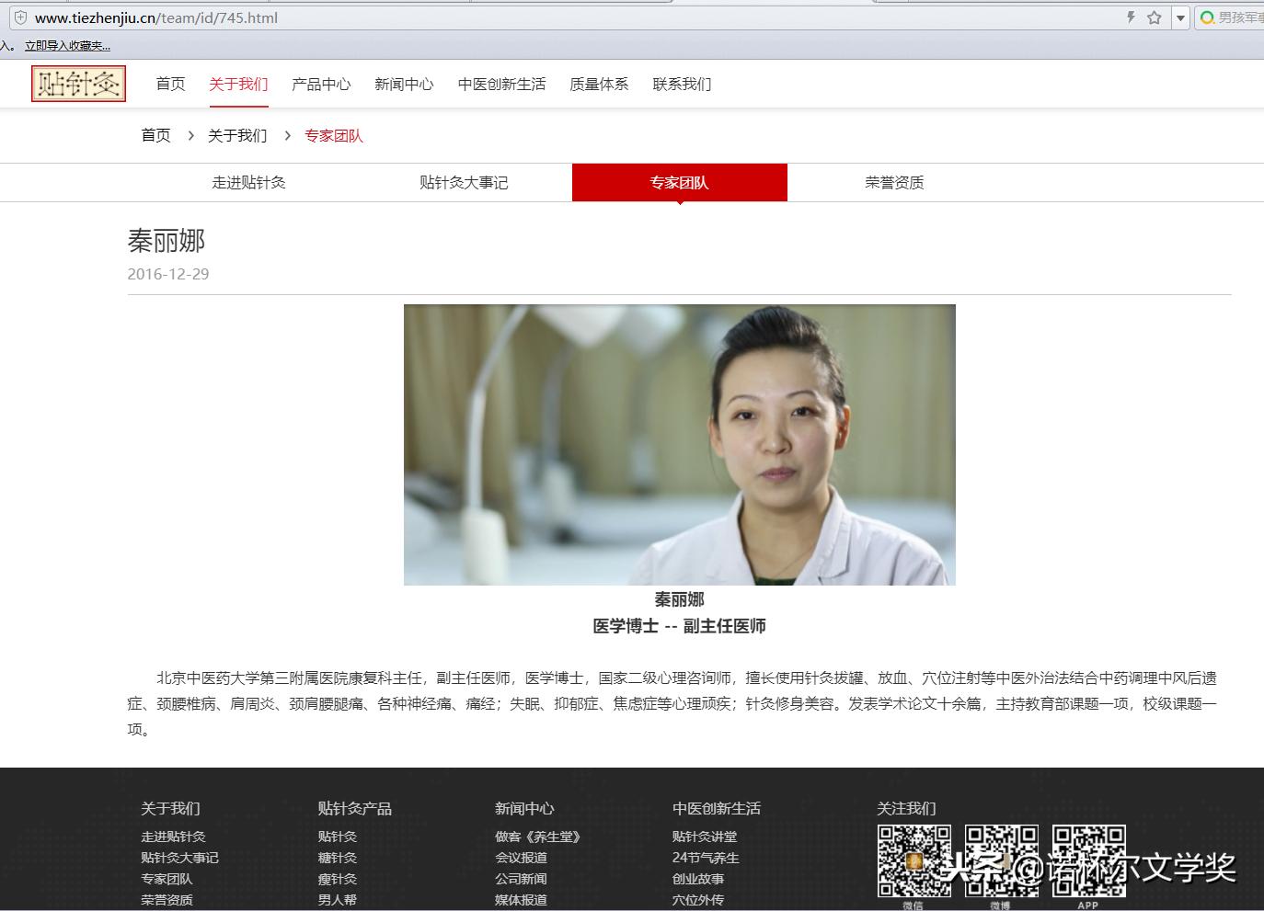Open the 质量体系 menu item
The image size is (1264, 911).
click(x=598, y=84)
